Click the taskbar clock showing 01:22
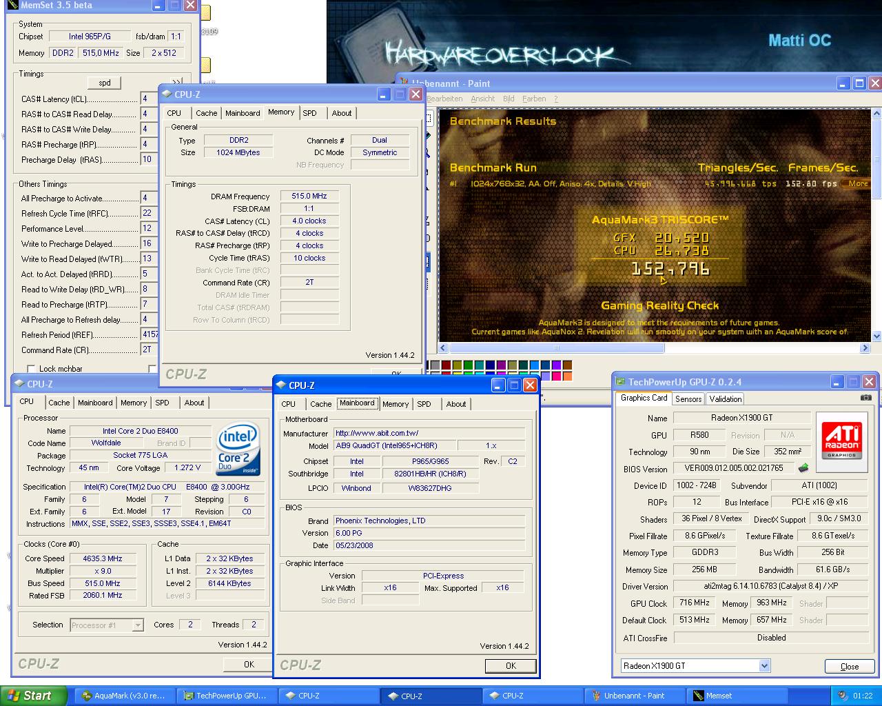882x706 pixels. (x=863, y=696)
